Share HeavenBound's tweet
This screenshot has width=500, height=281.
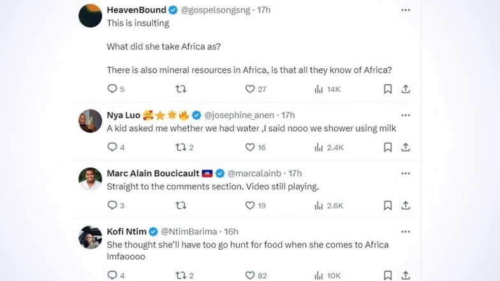pyautogui.click(x=406, y=89)
